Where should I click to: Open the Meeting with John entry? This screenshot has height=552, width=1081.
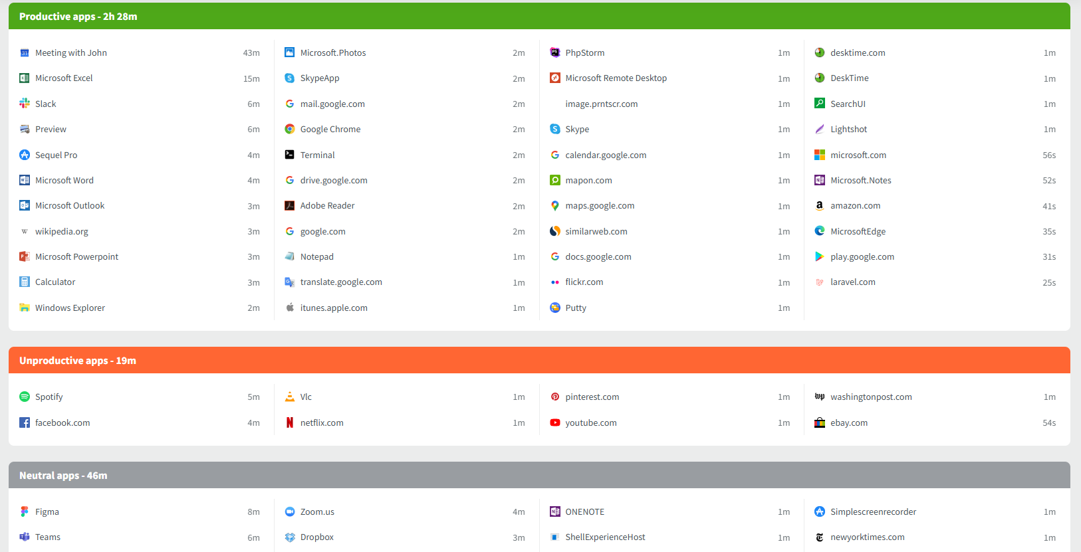point(71,53)
